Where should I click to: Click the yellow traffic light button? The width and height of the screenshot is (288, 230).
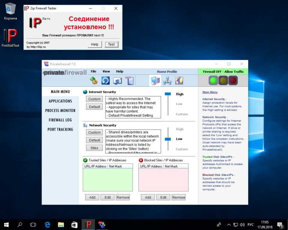223,80
